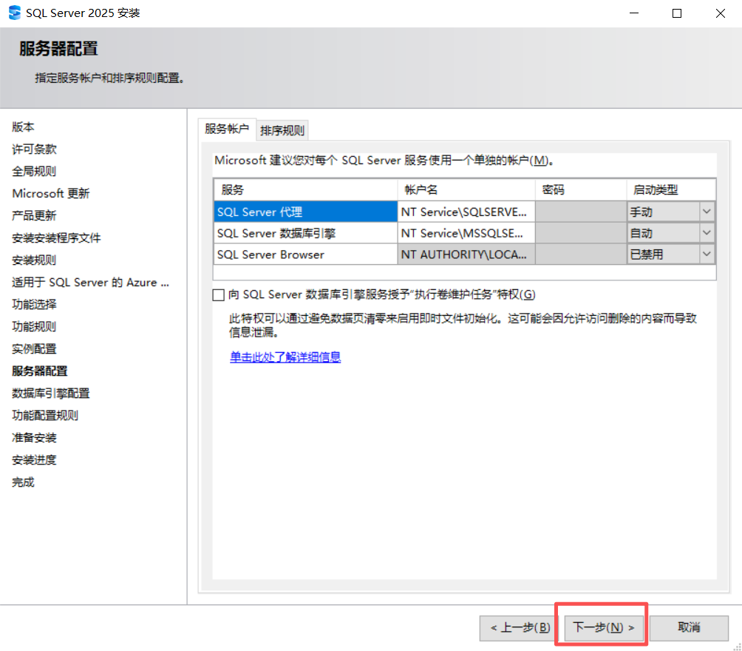The height and width of the screenshot is (651, 742).
Task: Go back with 上一步(B) button
Action: 520,627
